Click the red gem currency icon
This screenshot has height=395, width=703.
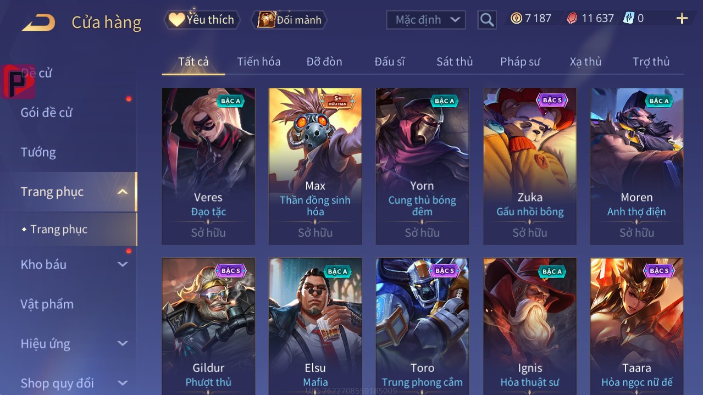[572, 18]
